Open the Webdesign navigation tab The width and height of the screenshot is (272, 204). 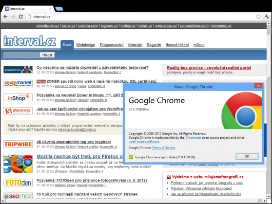[x=86, y=45]
